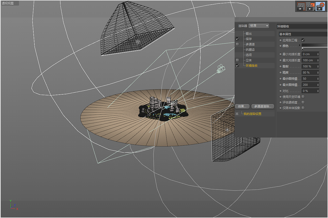Click the 使用天空环境 keyframe dot

280,97
